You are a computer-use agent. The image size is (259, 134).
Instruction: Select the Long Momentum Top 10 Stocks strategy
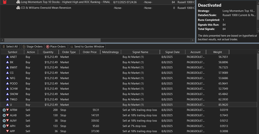tap(65, 2)
